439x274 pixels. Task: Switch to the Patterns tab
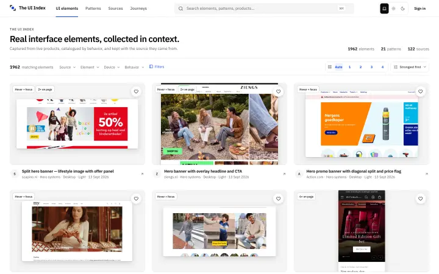point(93,9)
